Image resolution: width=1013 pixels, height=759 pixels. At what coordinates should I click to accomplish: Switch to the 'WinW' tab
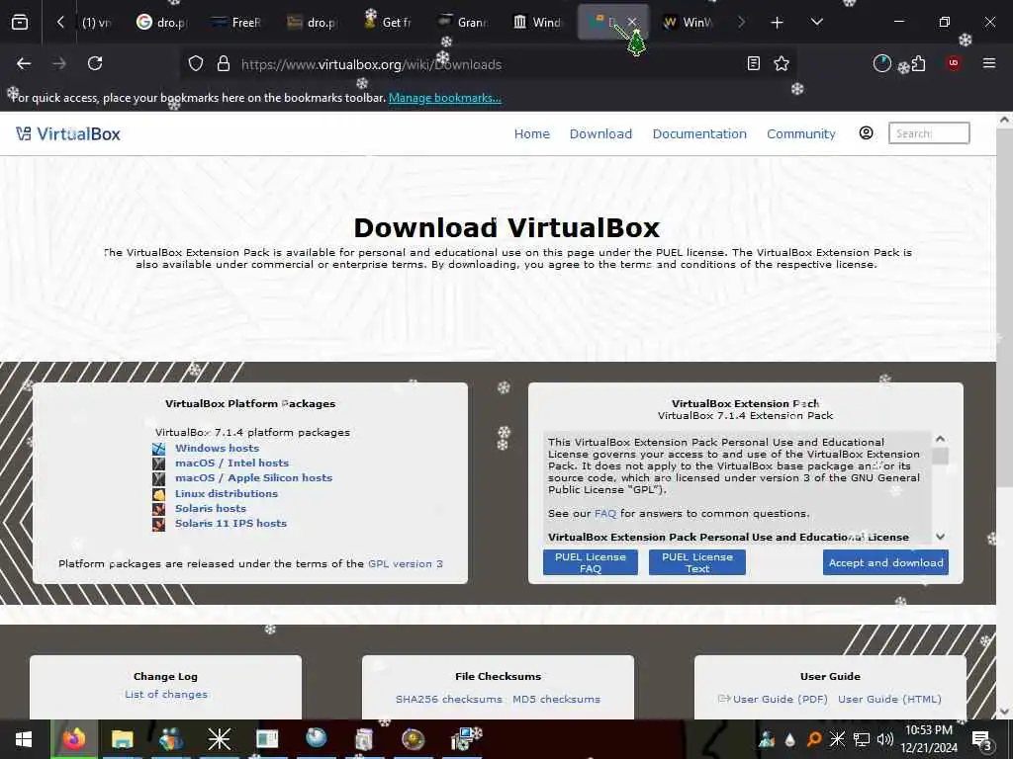pyautogui.click(x=689, y=23)
